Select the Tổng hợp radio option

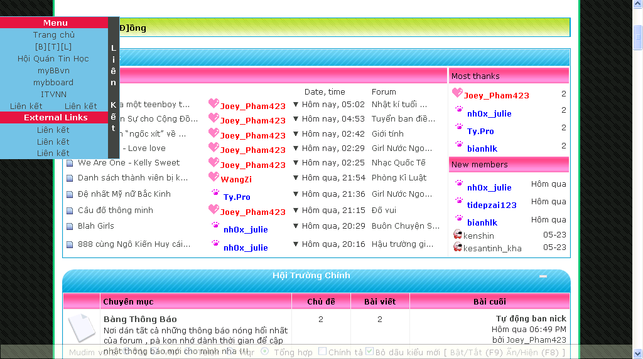pyautogui.click(x=264, y=351)
